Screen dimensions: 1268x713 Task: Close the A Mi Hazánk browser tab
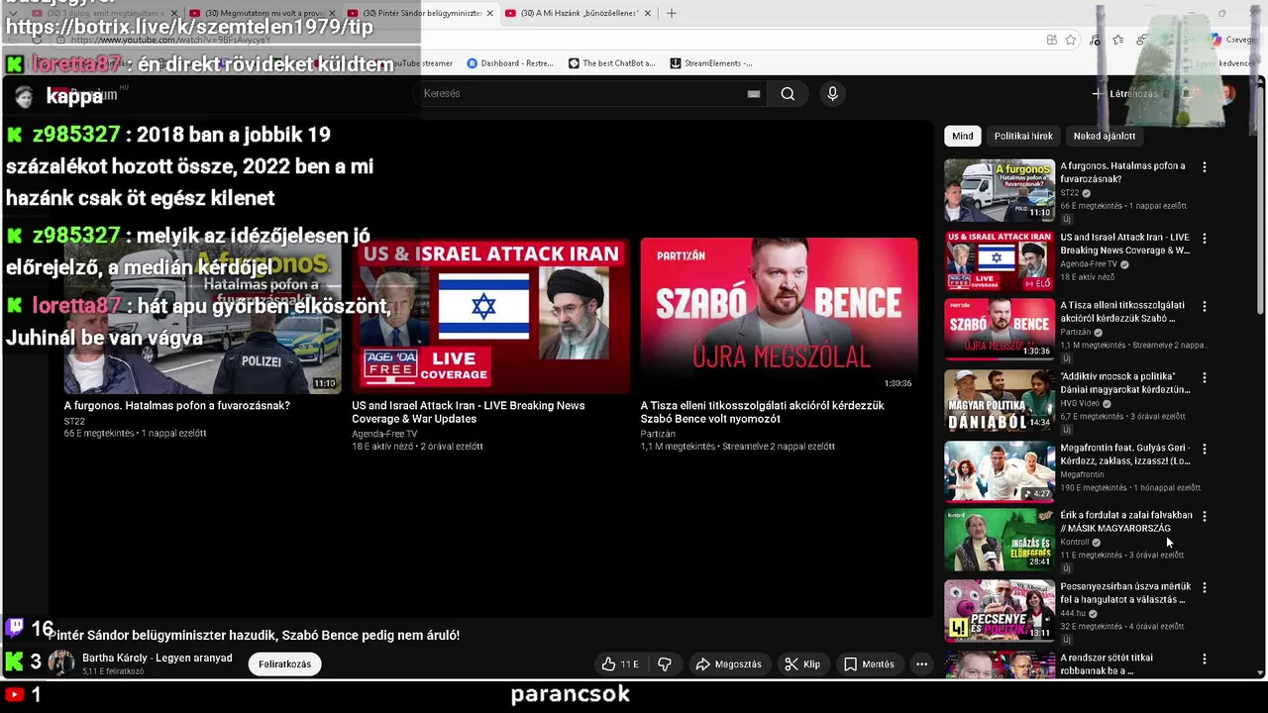point(648,13)
